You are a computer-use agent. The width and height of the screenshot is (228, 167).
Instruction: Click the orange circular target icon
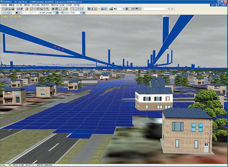72,9
